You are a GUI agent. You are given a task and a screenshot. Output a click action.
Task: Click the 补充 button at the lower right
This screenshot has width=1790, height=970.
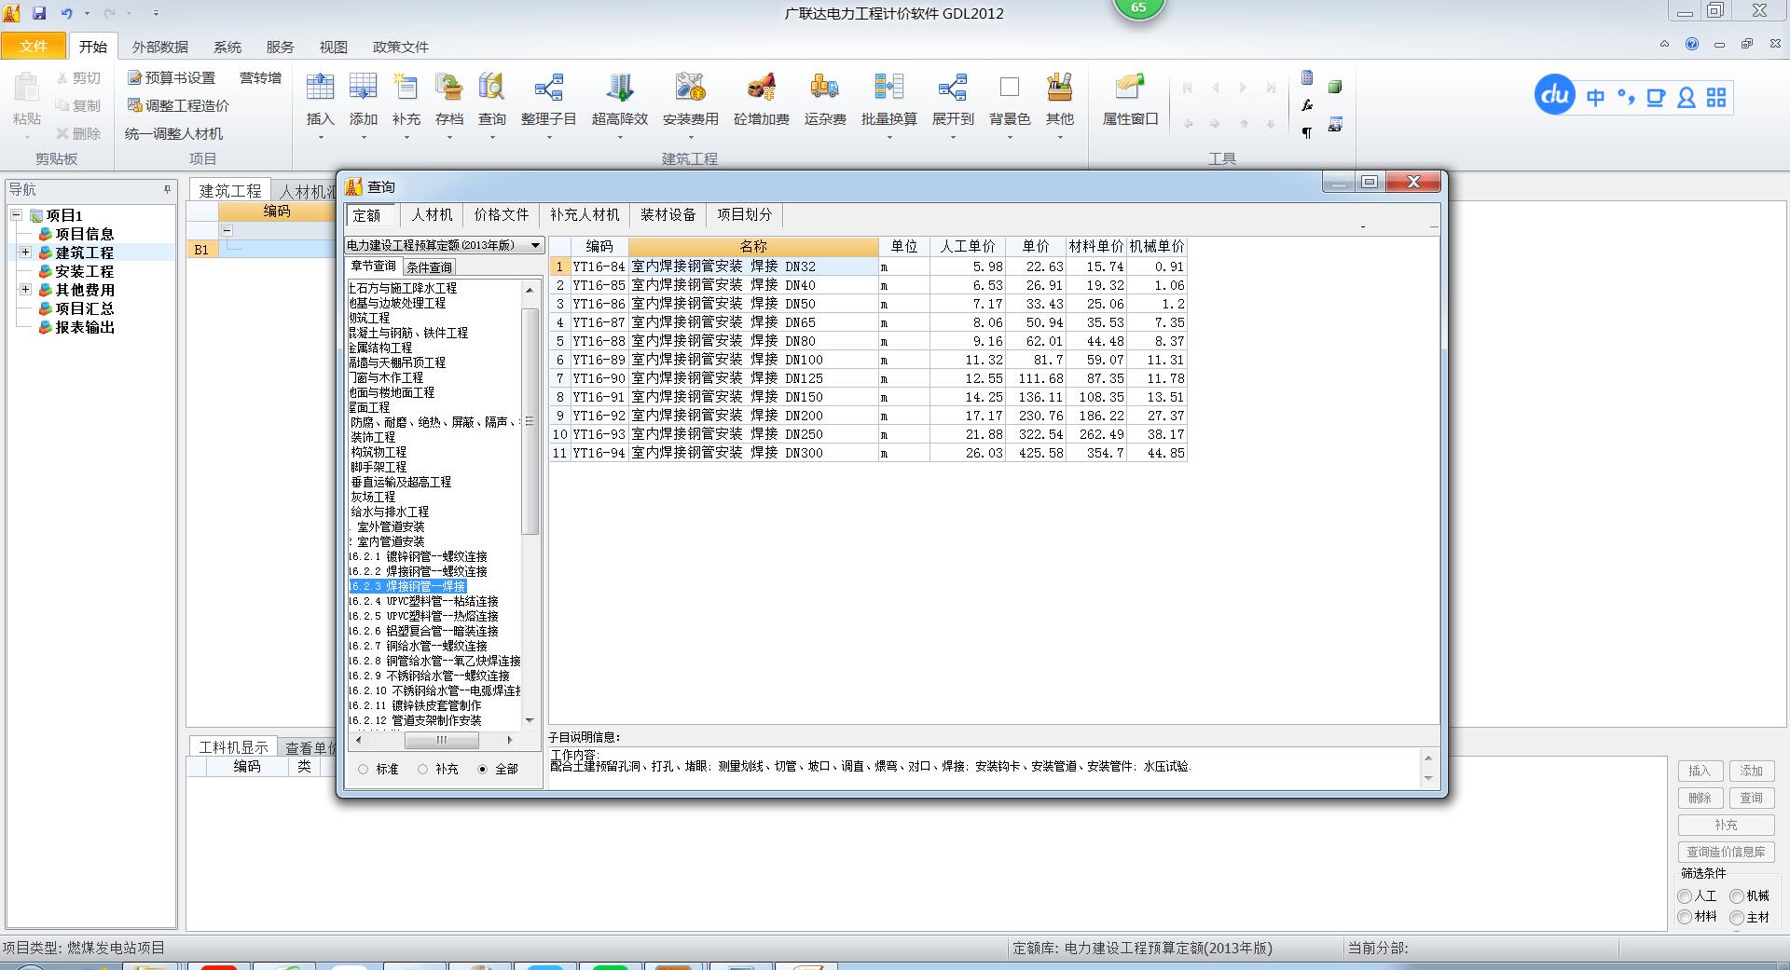[1726, 825]
